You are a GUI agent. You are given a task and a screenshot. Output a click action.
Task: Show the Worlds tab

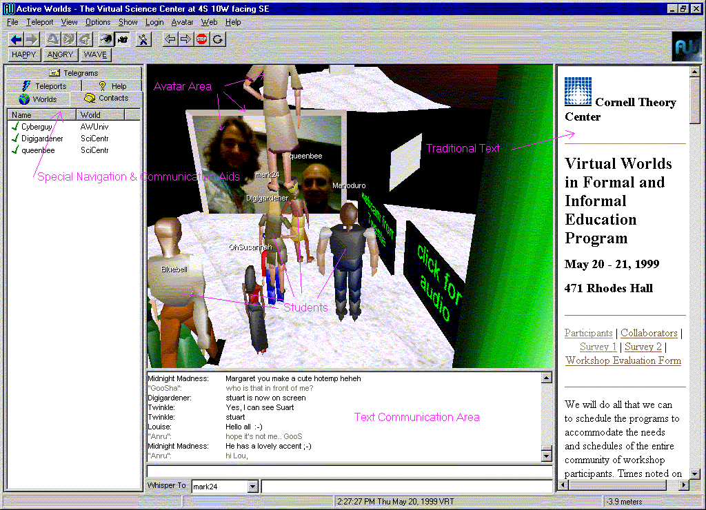tap(38, 99)
